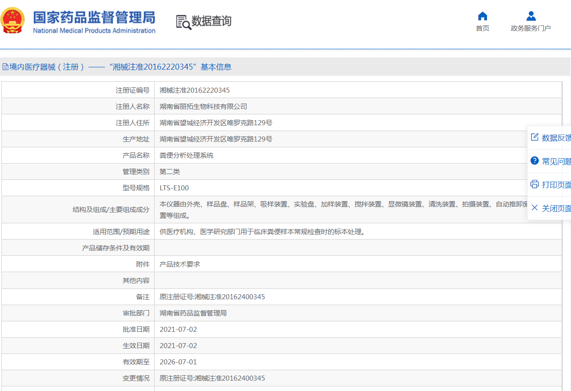
Task: Click the 型号规格 label cell
Action: coord(78,188)
